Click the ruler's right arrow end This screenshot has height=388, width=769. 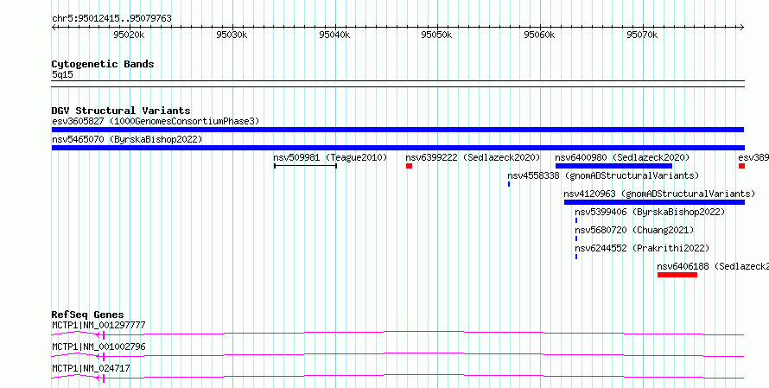point(742,28)
